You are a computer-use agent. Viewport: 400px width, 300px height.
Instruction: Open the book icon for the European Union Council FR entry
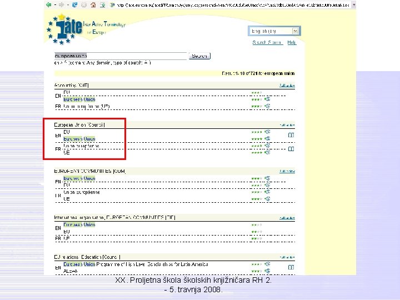291,149
